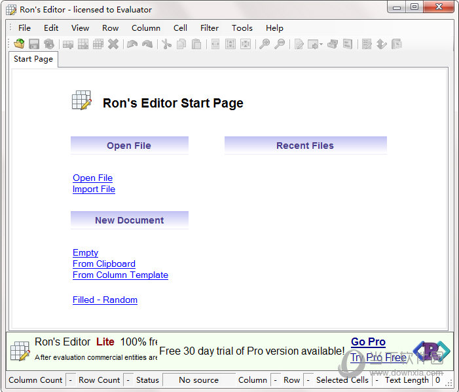Click the Open File link
459x392 pixels.
[x=92, y=178]
